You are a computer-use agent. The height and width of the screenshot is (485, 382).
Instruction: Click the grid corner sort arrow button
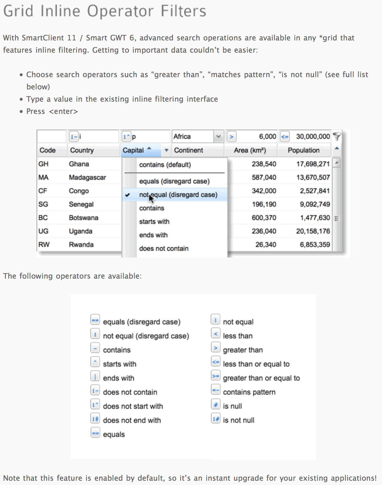click(x=337, y=149)
